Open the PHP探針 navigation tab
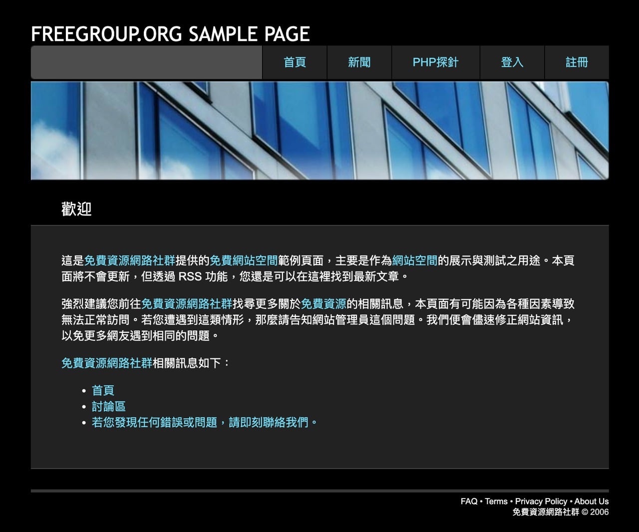 [436, 62]
